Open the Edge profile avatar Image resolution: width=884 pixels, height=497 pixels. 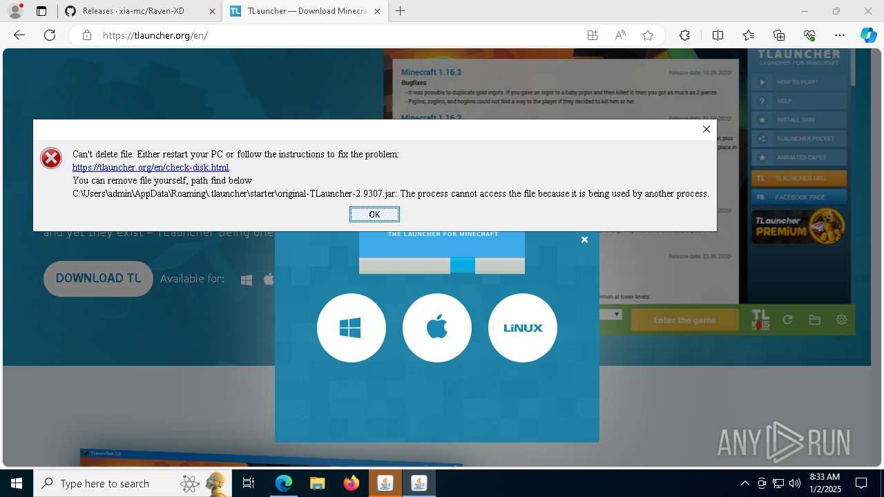tap(15, 11)
